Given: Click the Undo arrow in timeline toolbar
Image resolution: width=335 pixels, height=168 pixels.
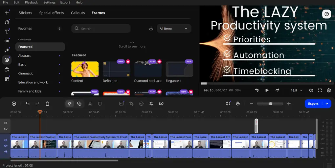Looking at the screenshot, I should pos(28,104).
